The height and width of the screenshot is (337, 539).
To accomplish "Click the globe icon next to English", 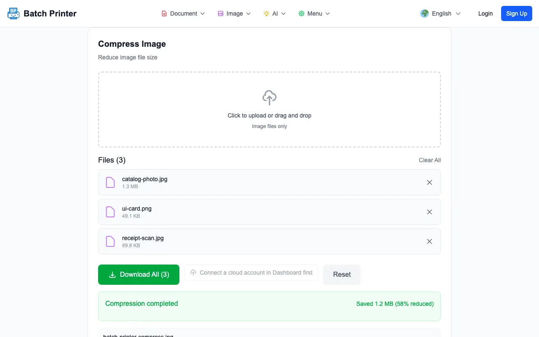I will (424, 13).
